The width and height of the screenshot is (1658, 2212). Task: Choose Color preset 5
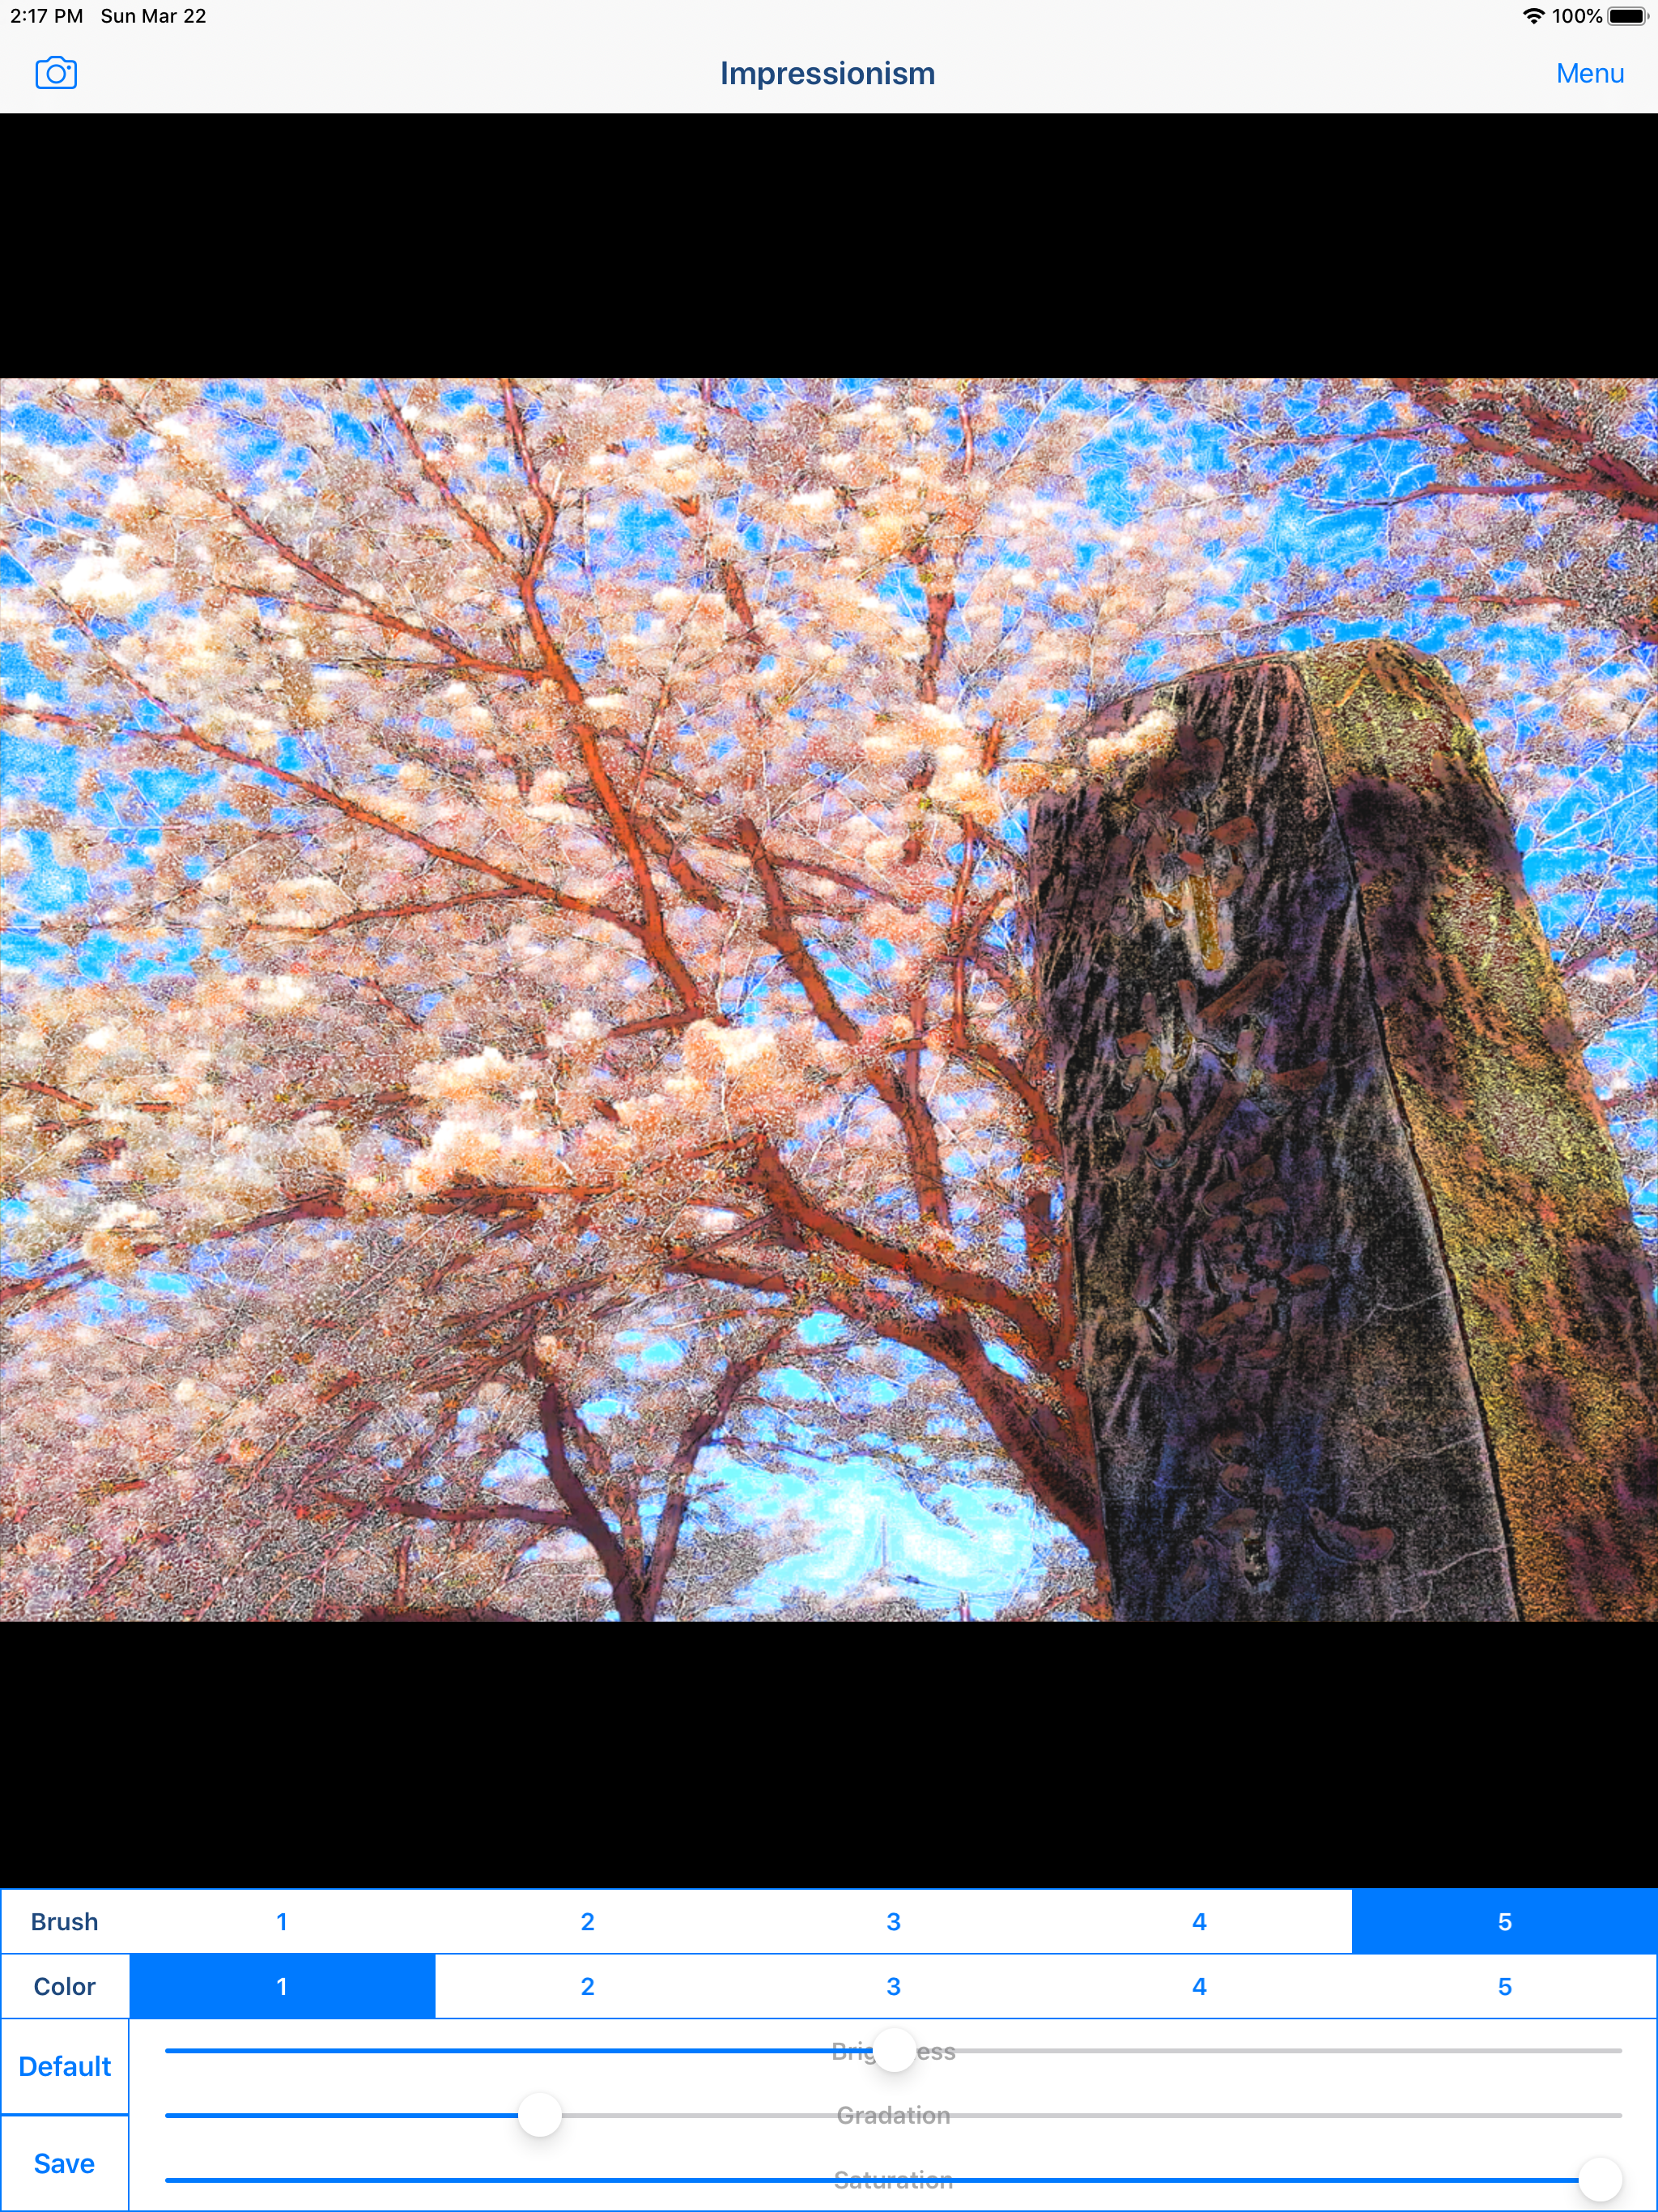(1504, 1986)
